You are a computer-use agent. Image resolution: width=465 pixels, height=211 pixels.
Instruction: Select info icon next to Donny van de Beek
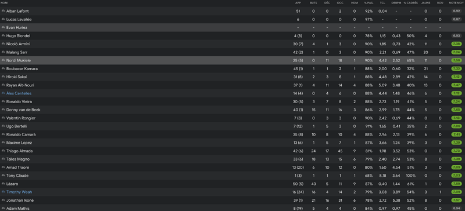pyautogui.click(x=3, y=110)
